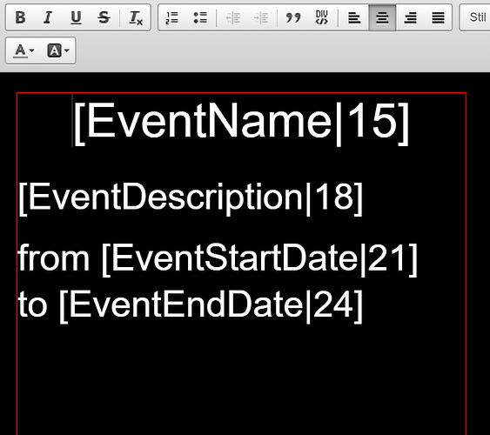Create a DIV container
This screenshot has width=490, height=435.
321,17
